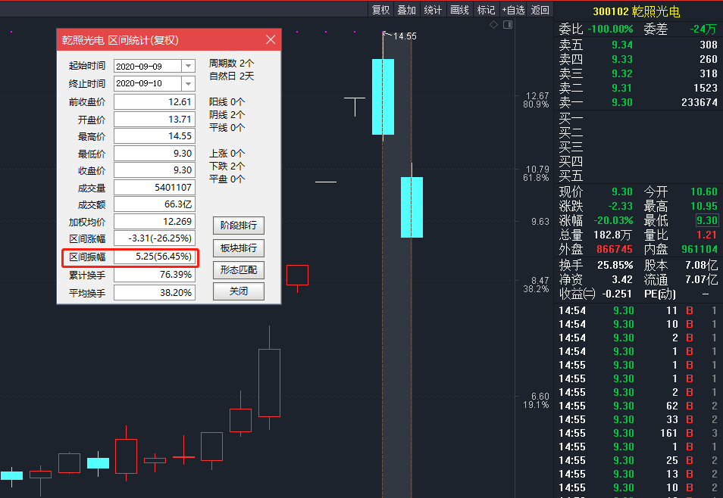Click the diamond icon above the chart
This screenshot has width=723, height=498.
[x=493, y=24]
